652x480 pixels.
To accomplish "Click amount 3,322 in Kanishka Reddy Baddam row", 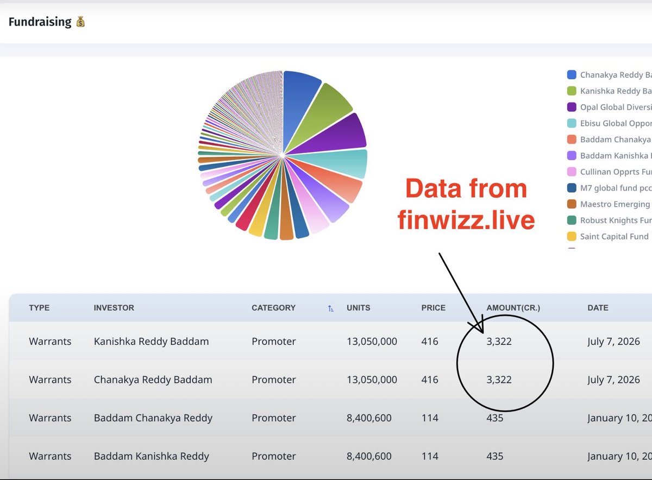I will (x=499, y=342).
